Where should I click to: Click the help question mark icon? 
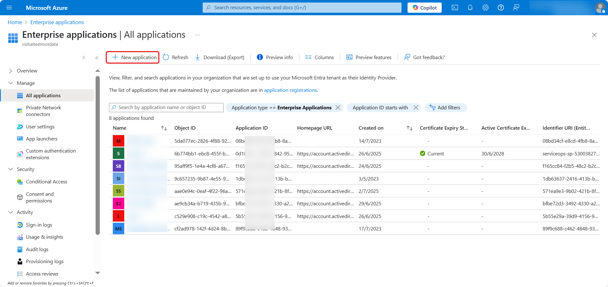tap(501, 8)
